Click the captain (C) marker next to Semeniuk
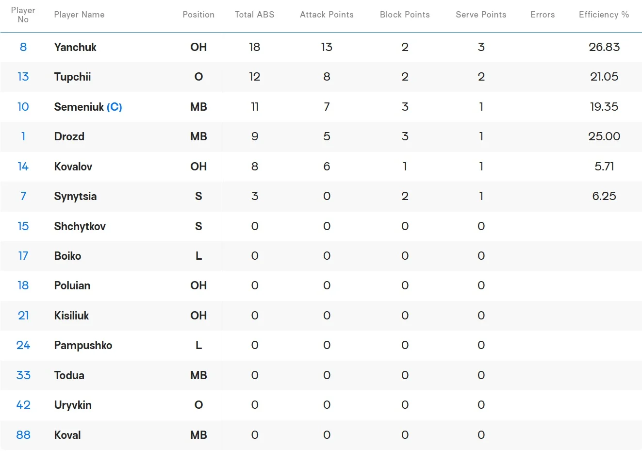642x451 pixels. click(x=115, y=107)
